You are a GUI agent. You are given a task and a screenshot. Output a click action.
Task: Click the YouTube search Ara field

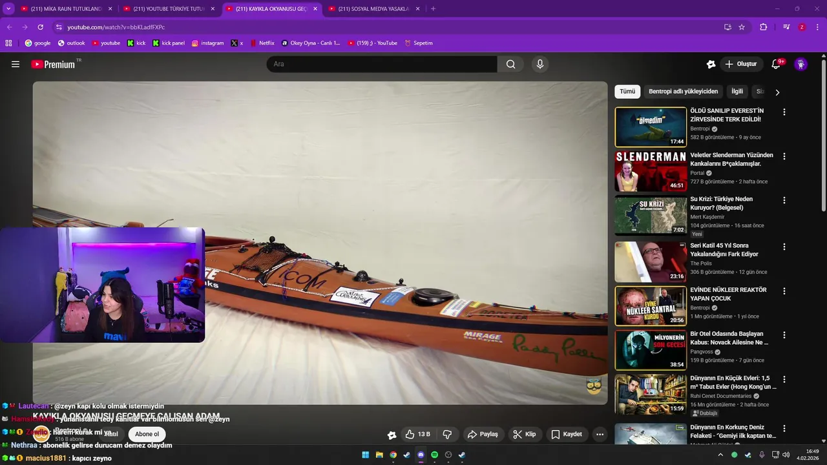click(382, 64)
